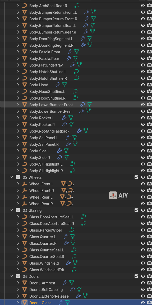Click the mesh icon of Body.BumperReturn.Front.L
The image size is (152, 305).
[24, 12]
